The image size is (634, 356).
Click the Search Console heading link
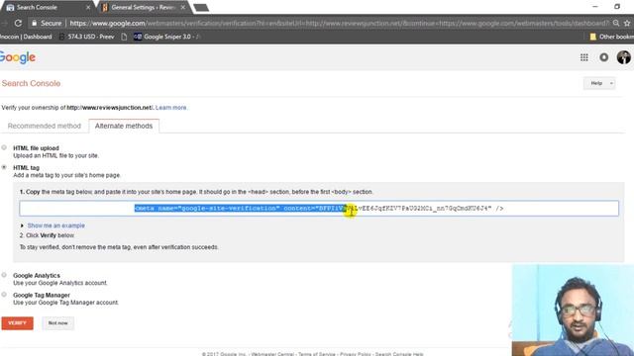pos(31,83)
